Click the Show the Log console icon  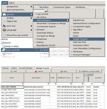pos(4,35)
